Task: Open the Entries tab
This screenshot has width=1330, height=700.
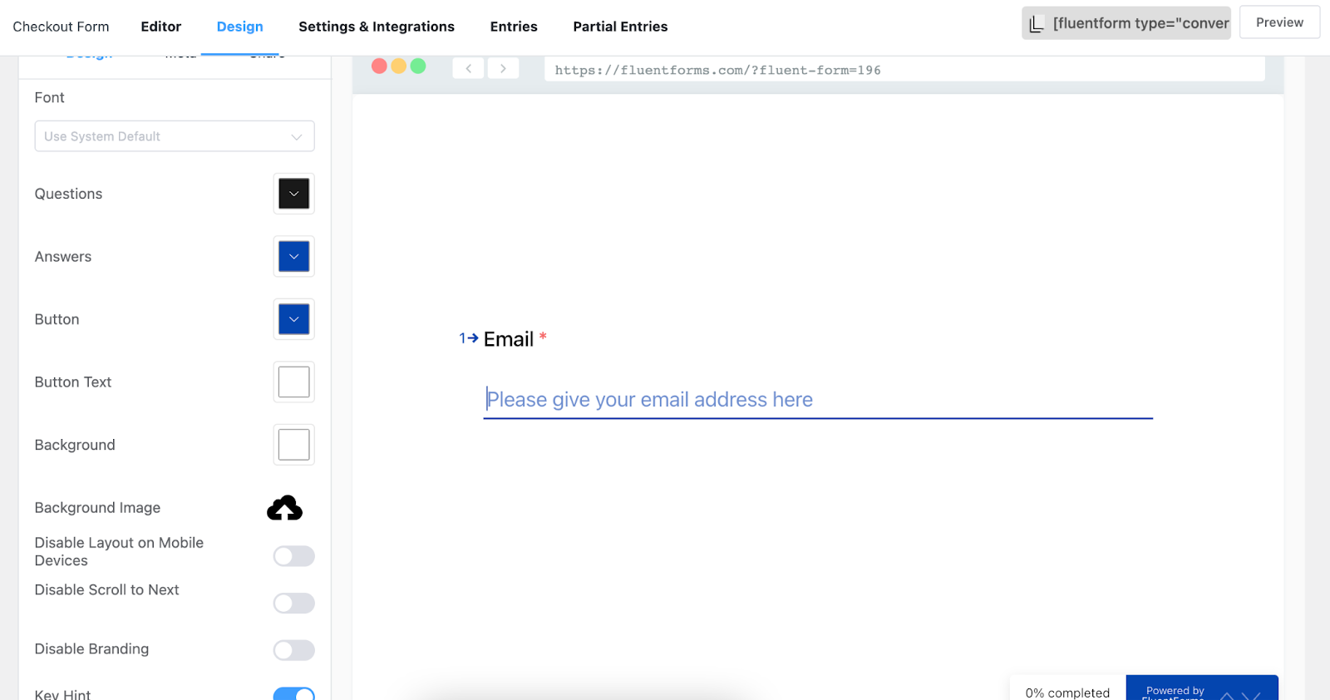Action: pos(514,27)
